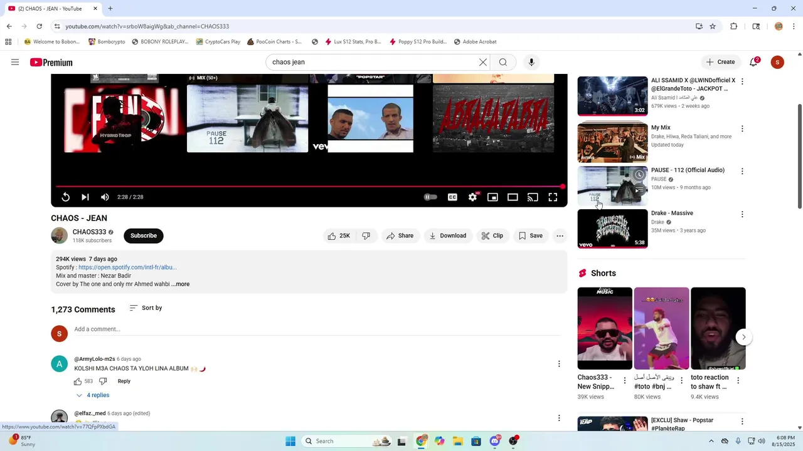Open CryptoCars Play bookmark
This screenshot has height=451, width=803.
(x=218, y=42)
